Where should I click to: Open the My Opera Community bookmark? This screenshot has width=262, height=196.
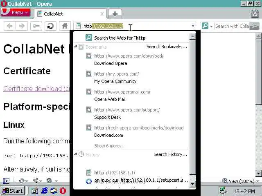(x=131, y=78)
